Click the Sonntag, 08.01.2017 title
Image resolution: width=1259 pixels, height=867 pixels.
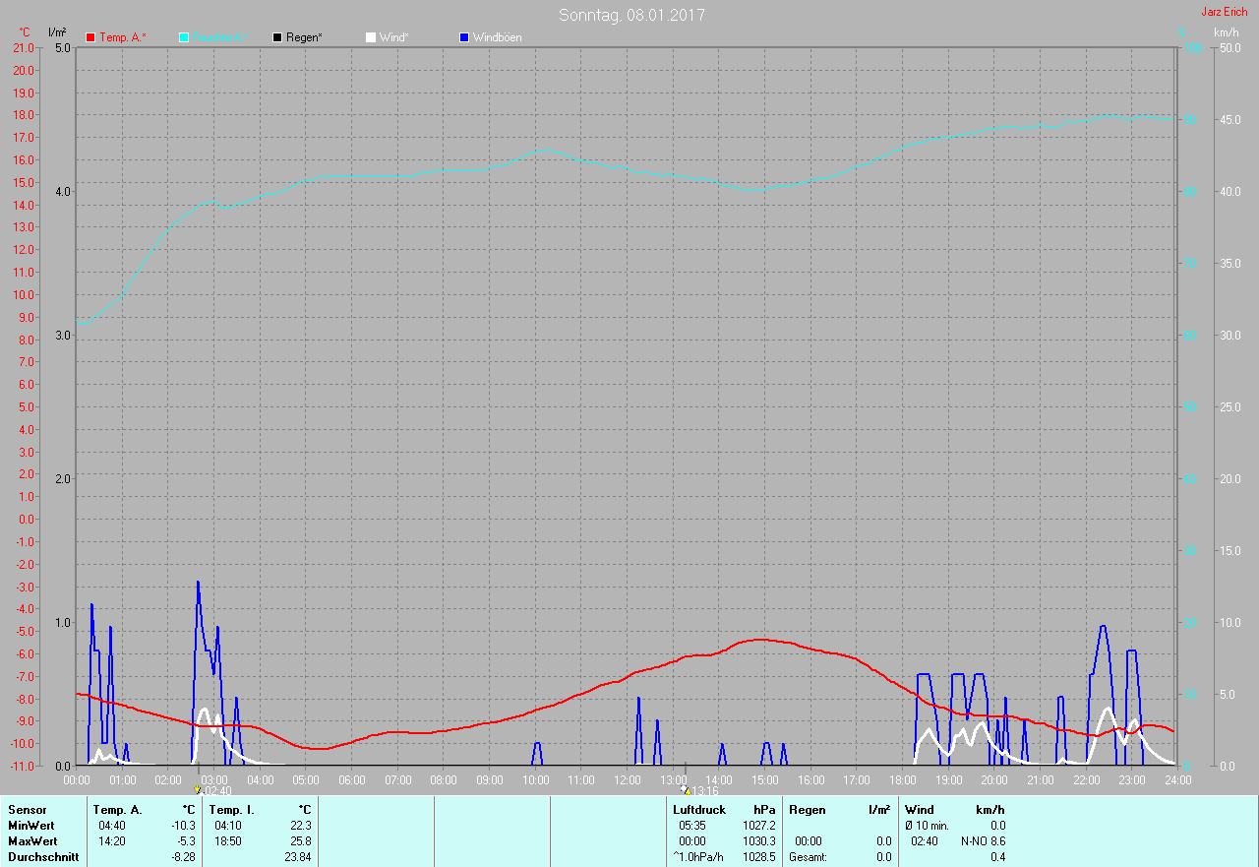(631, 15)
